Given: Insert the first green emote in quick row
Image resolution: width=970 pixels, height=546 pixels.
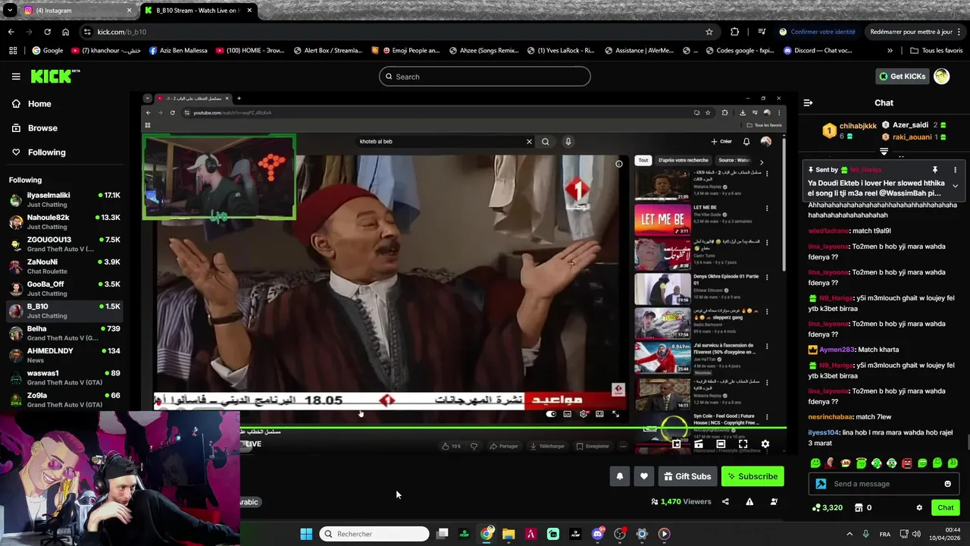Looking at the screenshot, I should click(815, 463).
